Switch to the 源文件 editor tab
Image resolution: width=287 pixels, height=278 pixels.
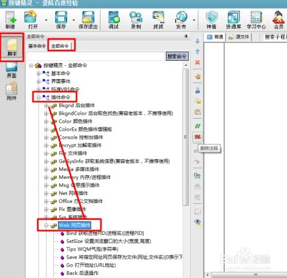(239, 37)
